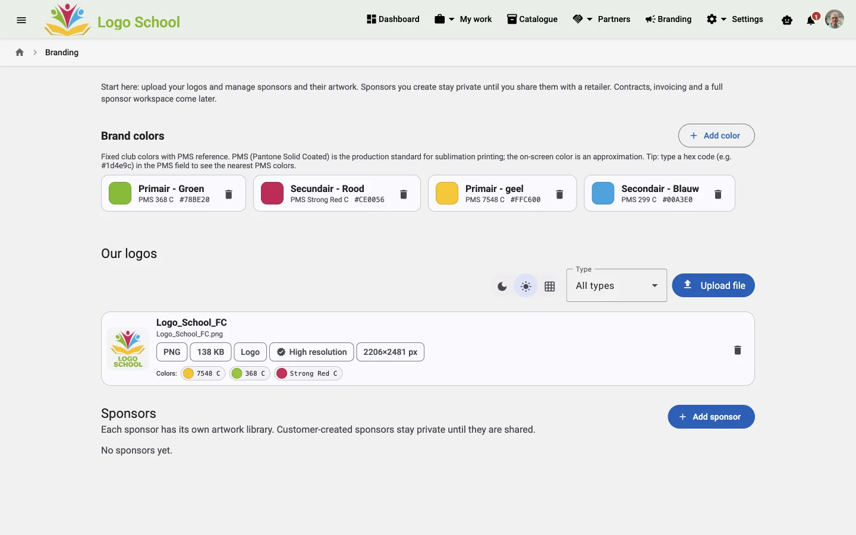The height and width of the screenshot is (535, 856).
Task: Expand the My work dropdown arrow
Action: (452, 20)
